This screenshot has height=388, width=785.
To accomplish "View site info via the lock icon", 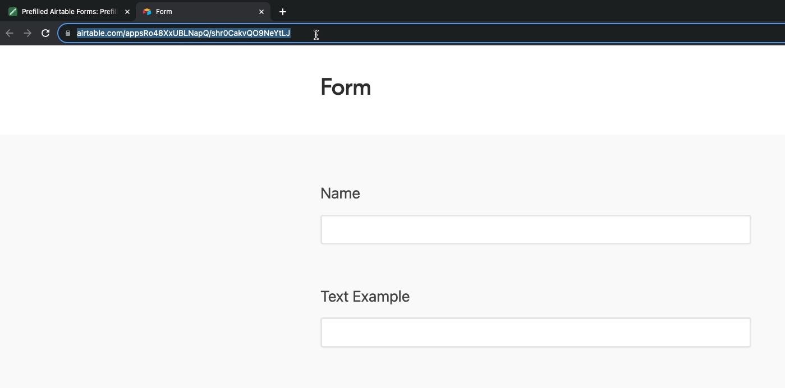I will click(68, 33).
